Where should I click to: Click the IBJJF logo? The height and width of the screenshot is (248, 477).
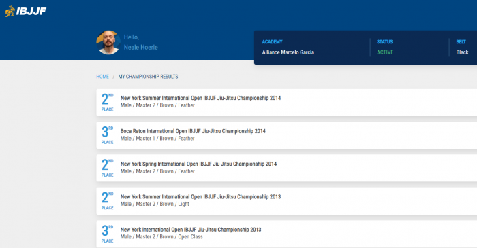[x=26, y=12]
